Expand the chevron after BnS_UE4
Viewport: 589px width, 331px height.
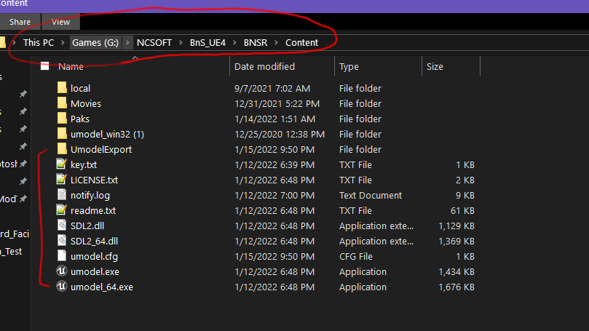pos(234,42)
